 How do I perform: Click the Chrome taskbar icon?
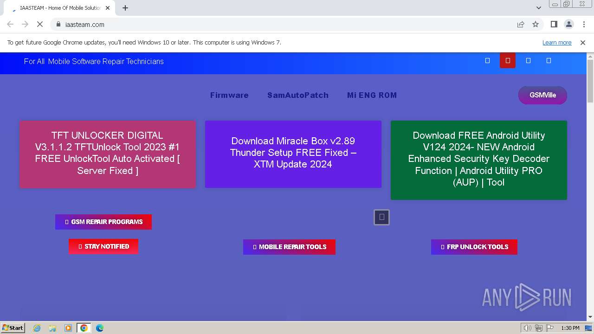click(x=84, y=328)
